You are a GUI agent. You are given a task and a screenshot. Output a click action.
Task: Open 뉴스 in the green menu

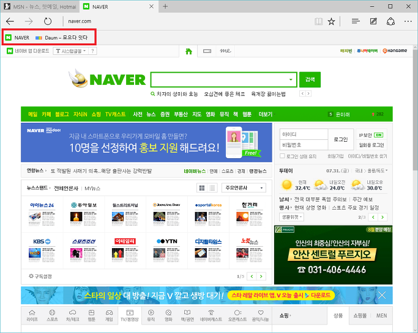tap(151, 114)
